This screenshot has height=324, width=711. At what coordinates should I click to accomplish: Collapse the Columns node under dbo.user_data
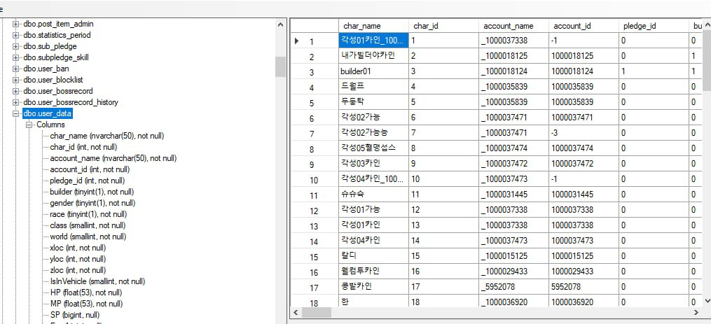(x=29, y=125)
